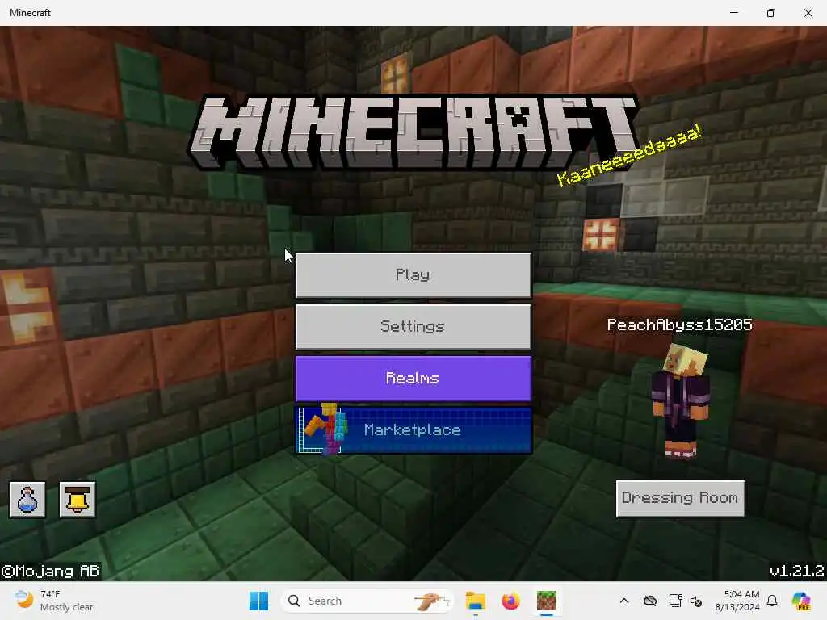
Task: Open the Marketplace button
Action: coord(413,430)
